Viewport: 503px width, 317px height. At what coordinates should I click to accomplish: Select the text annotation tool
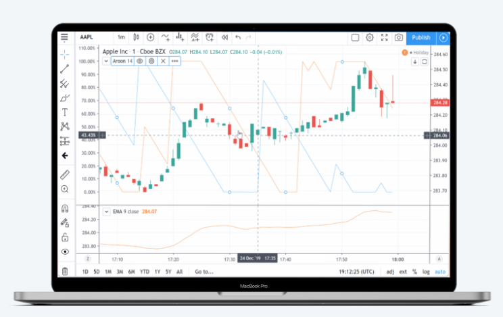click(64, 112)
